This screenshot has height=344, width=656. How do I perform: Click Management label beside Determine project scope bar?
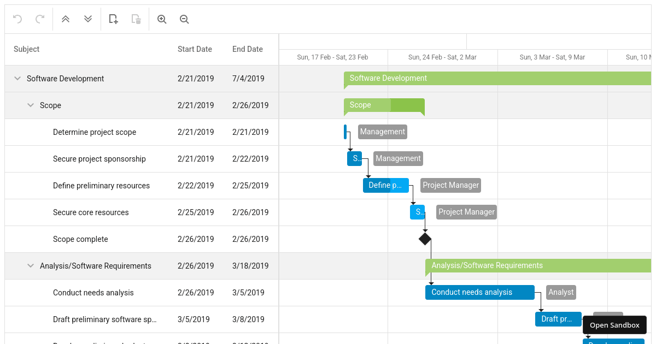click(x=383, y=132)
